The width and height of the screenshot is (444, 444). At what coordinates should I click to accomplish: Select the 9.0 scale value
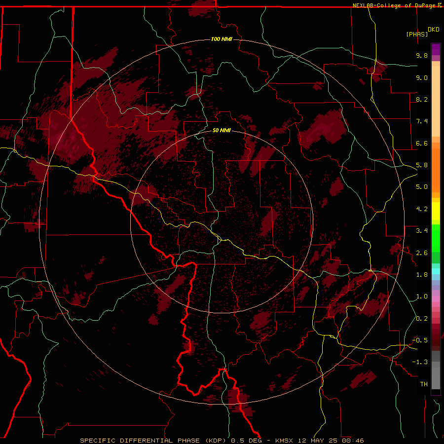click(x=422, y=77)
